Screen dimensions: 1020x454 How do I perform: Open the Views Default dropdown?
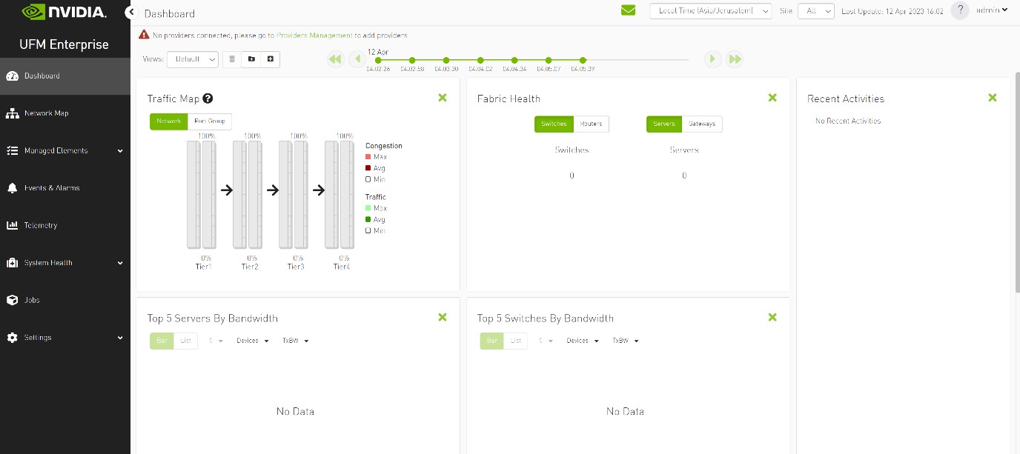click(192, 59)
